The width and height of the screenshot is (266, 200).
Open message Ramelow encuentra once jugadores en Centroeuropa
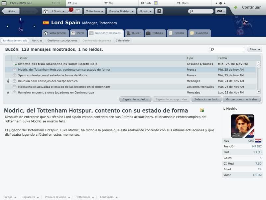pyautogui.click(x=131, y=92)
